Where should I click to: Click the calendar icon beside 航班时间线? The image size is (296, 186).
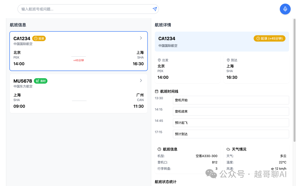pyautogui.click(x=156, y=91)
